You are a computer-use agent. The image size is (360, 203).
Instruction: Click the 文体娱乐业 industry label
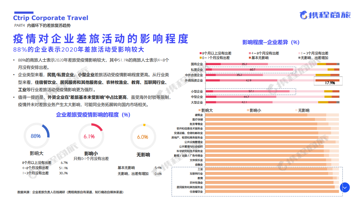[x=196, y=160]
